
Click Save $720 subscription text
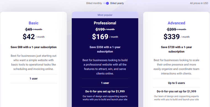176,49
